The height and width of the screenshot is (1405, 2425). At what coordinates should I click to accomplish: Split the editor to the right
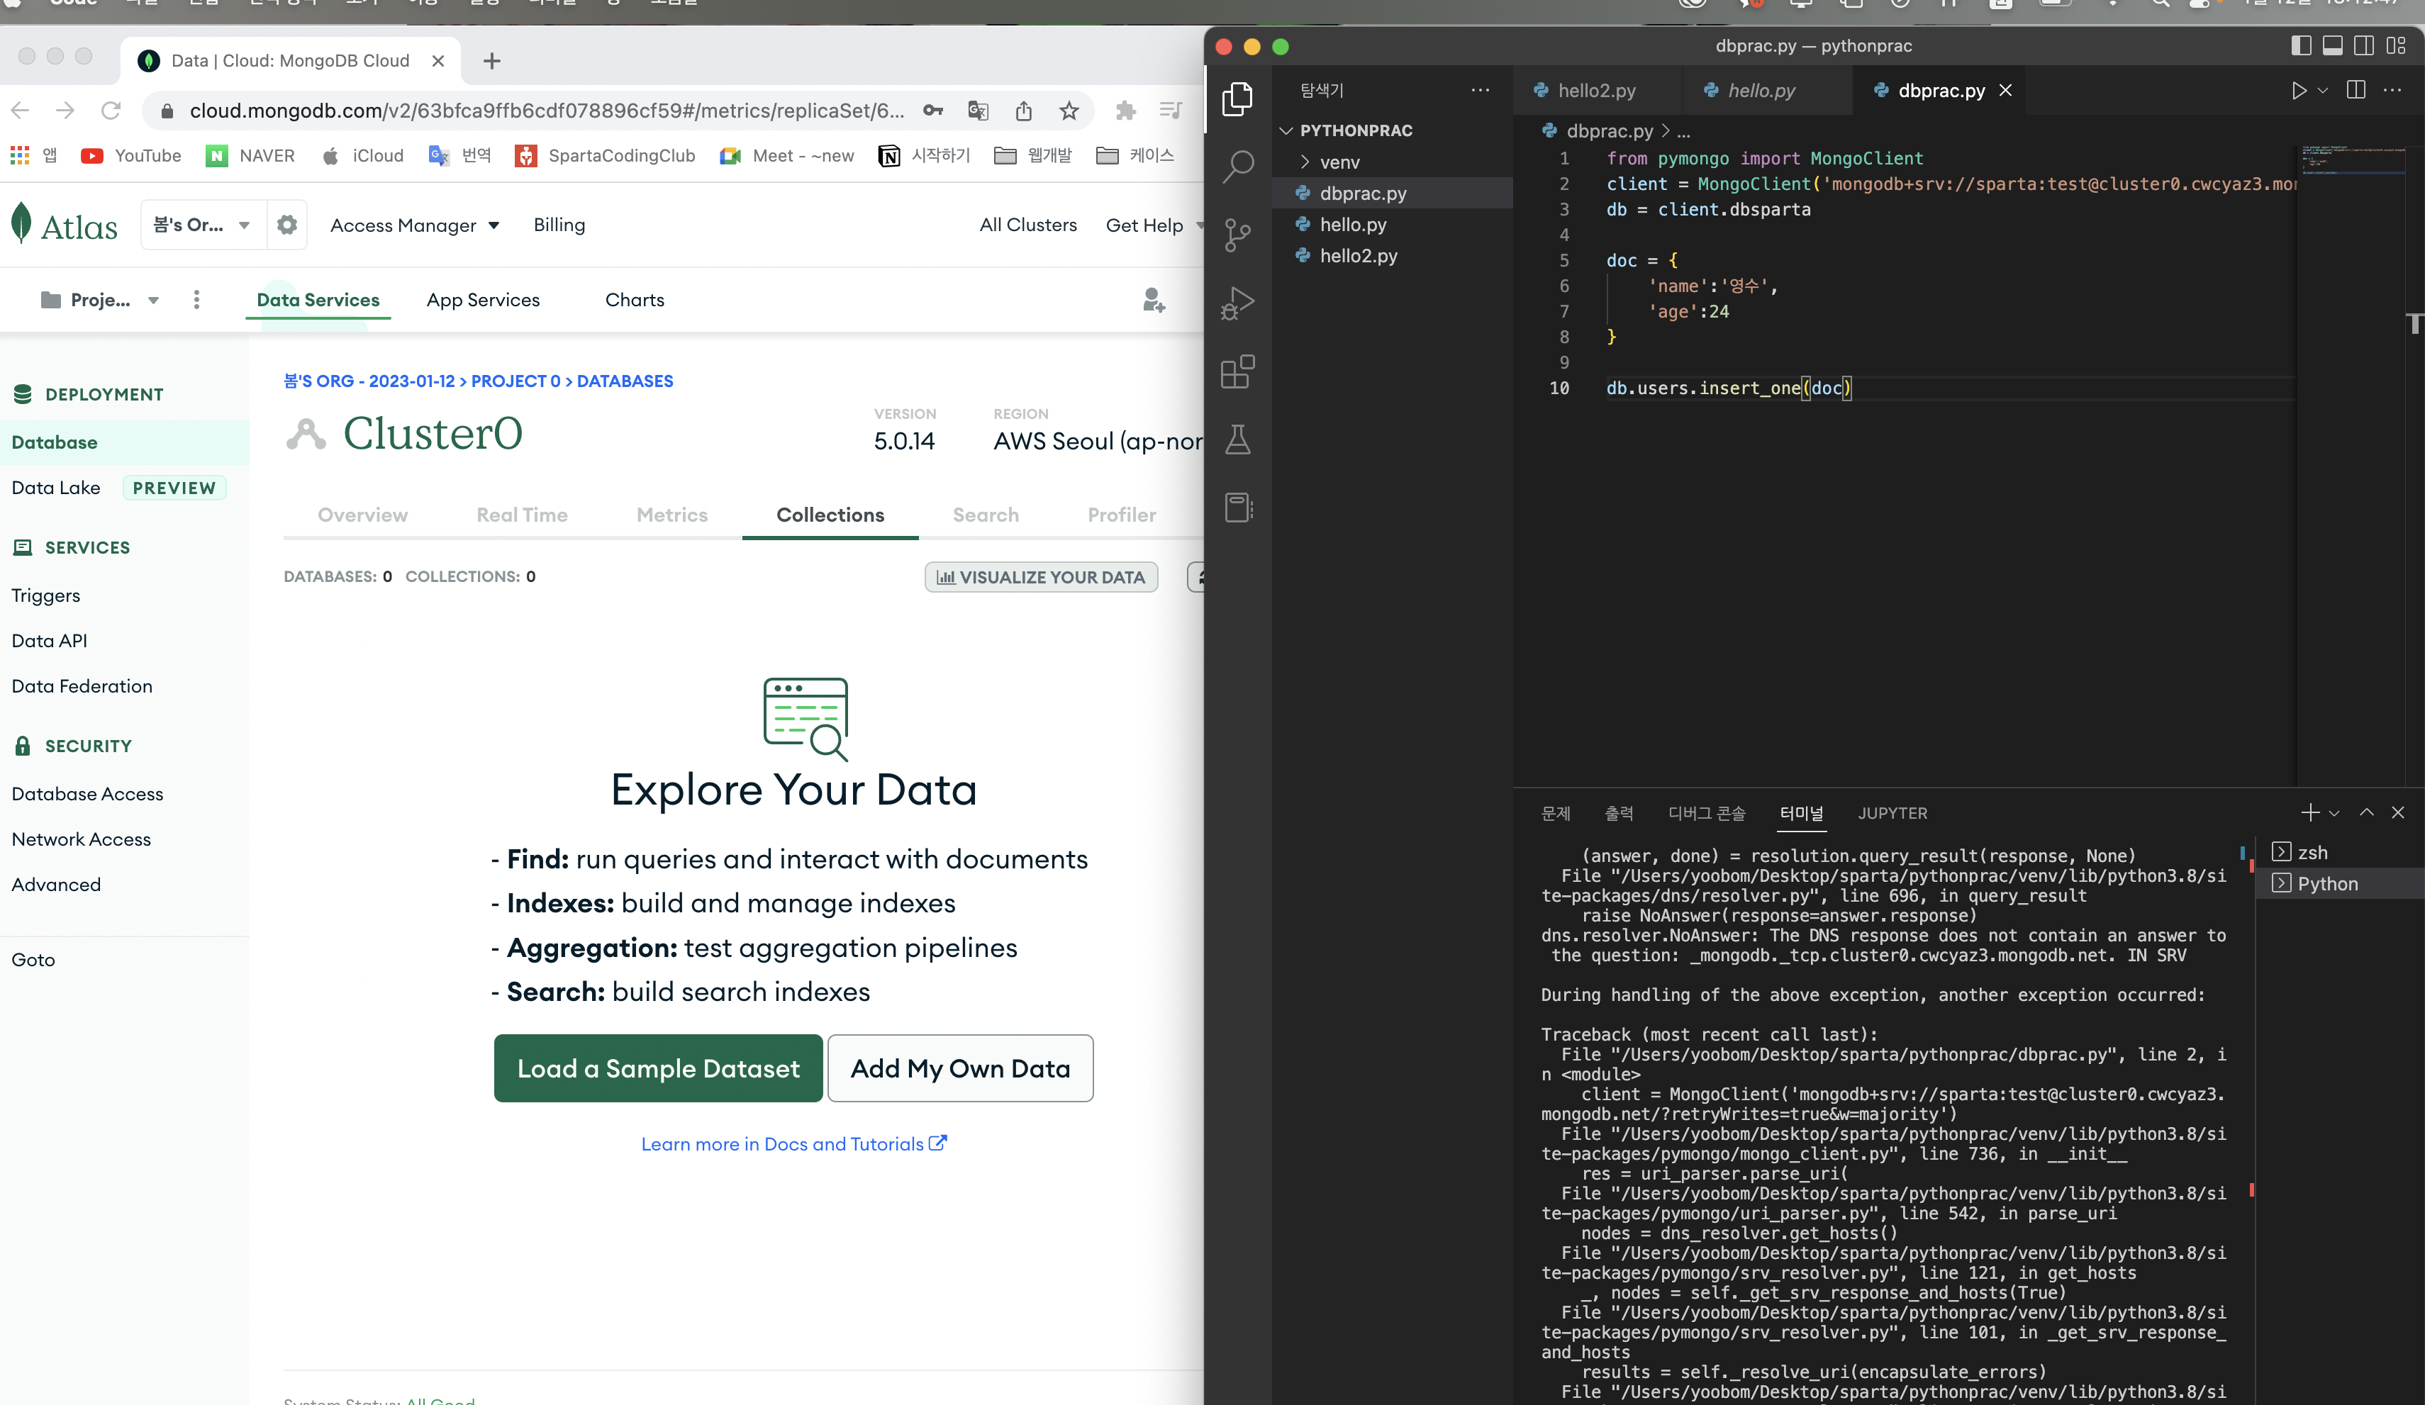pos(2356,91)
